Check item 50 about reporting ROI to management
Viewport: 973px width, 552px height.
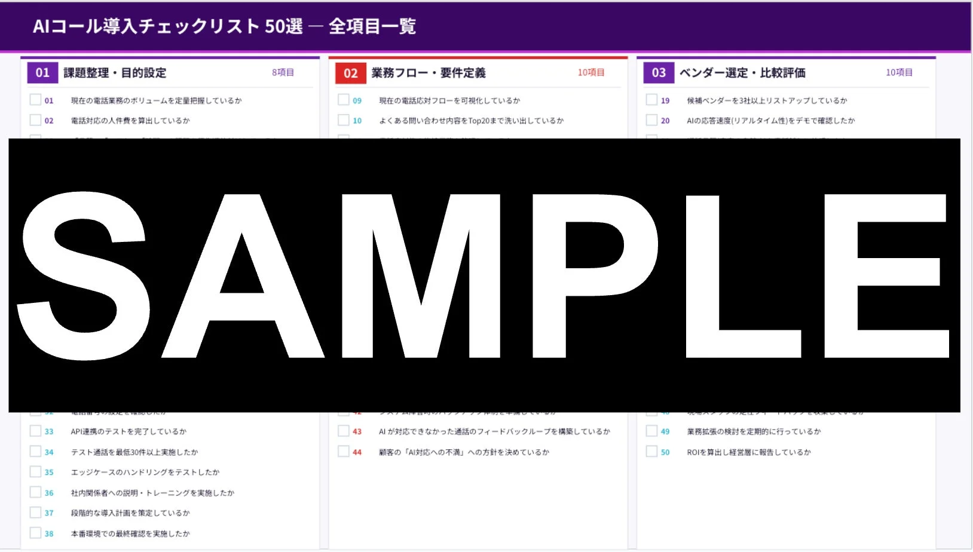tap(651, 452)
